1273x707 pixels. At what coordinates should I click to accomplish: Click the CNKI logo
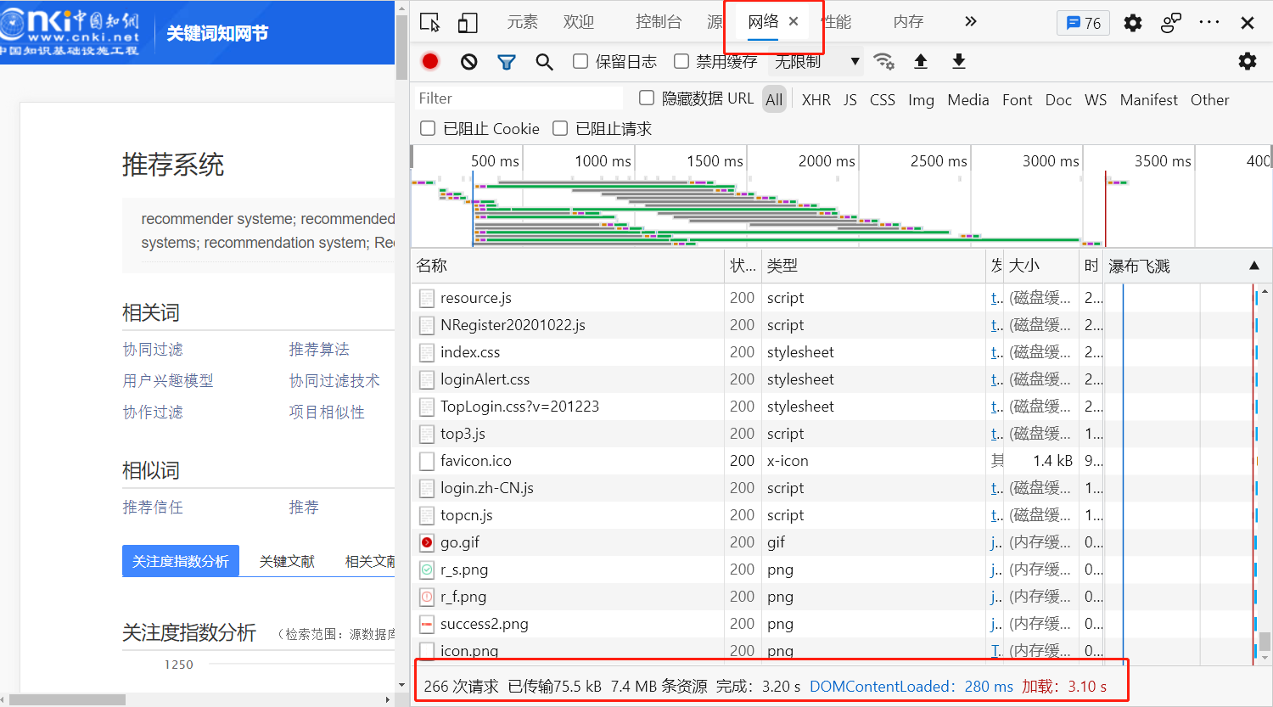pos(69,31)
